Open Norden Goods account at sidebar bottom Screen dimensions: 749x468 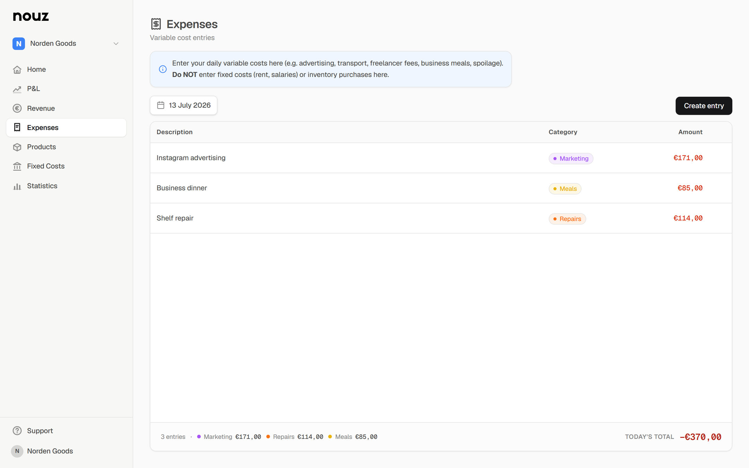pos(66,451)
